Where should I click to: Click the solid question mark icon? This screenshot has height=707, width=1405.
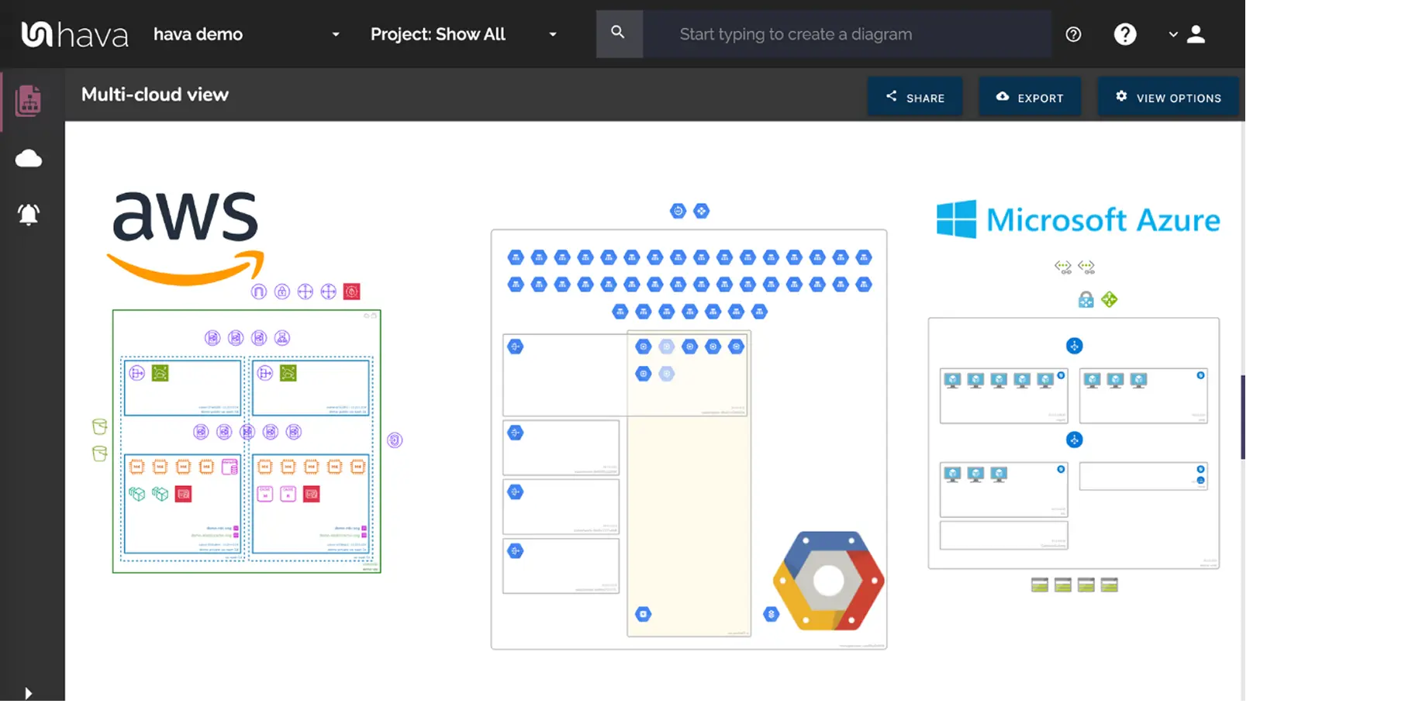point(1124,34)
